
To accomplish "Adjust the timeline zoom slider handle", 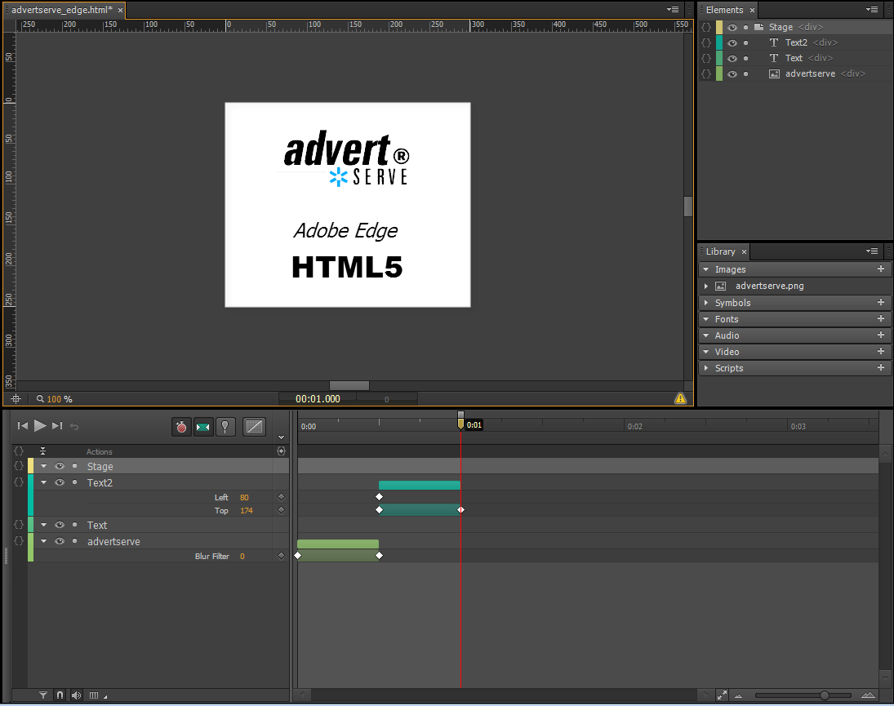I will tap(825, 695).
